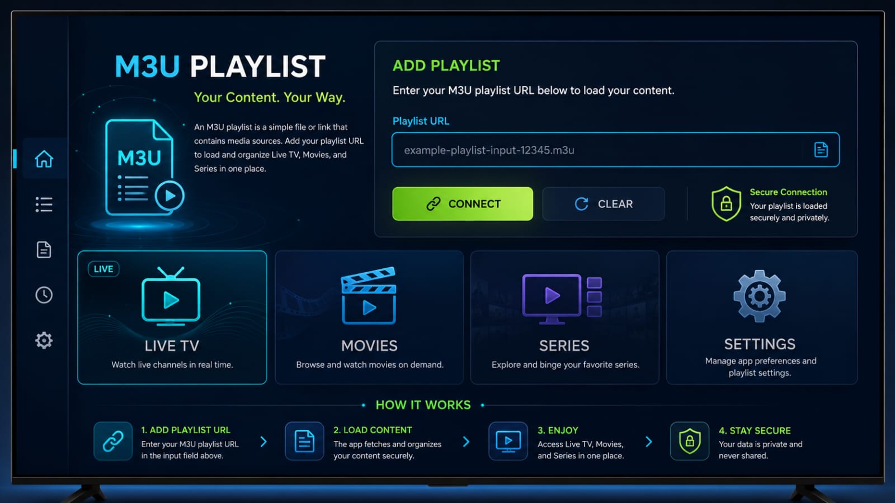Focus the Playlist URL input field
The height and width of the screenshot is (503, 895).
click(x=615, y=150)
